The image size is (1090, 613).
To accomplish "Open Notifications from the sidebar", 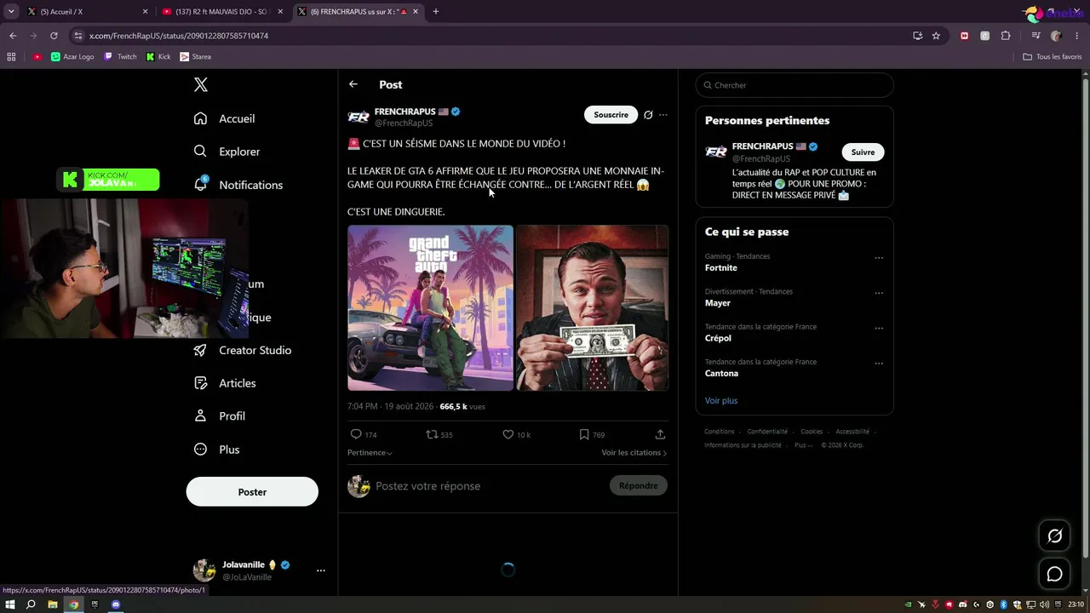I will pos(238,185).
